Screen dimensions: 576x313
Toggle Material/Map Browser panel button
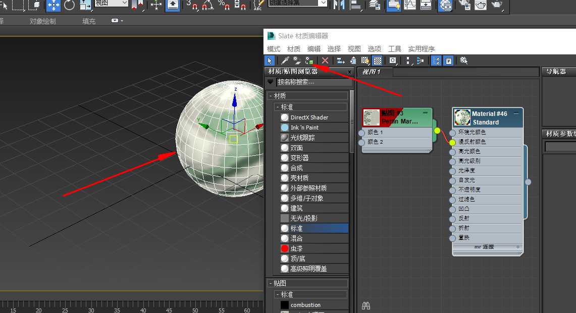tap(436, 60)
